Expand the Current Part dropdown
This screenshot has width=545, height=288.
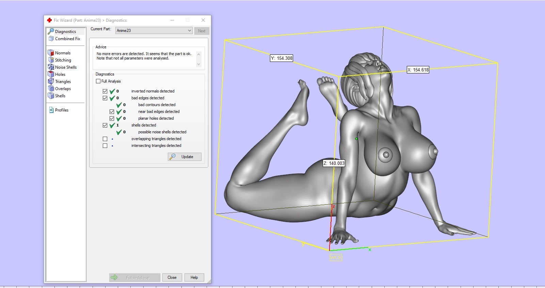189,31
